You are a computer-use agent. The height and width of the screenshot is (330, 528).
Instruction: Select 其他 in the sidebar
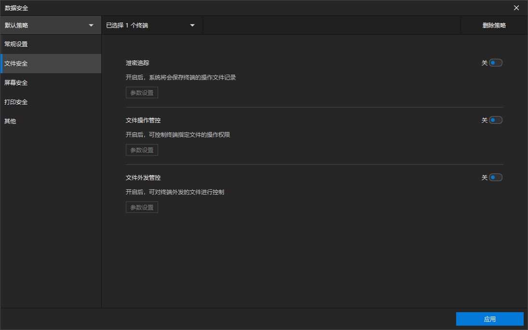coord(51,121)
